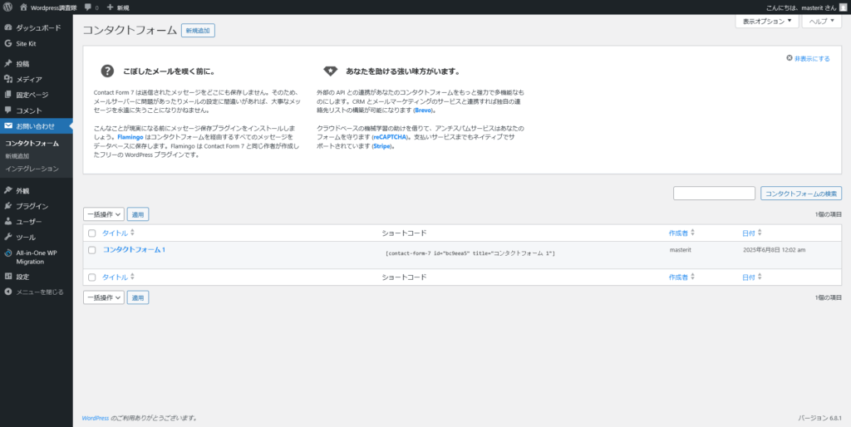Click the 作成者 cell masterit
The image size is (851, 427).
click(x=680, y=250)
